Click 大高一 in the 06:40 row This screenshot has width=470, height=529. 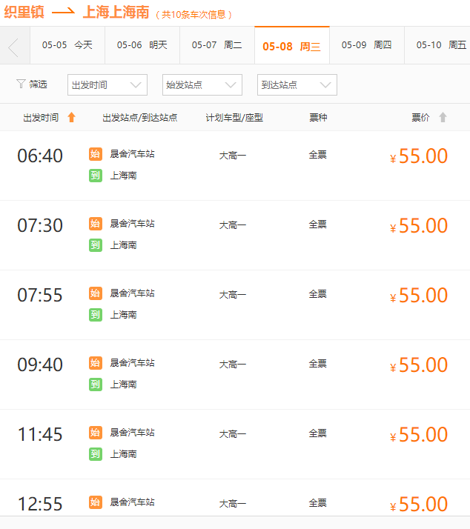pos(233,156)
